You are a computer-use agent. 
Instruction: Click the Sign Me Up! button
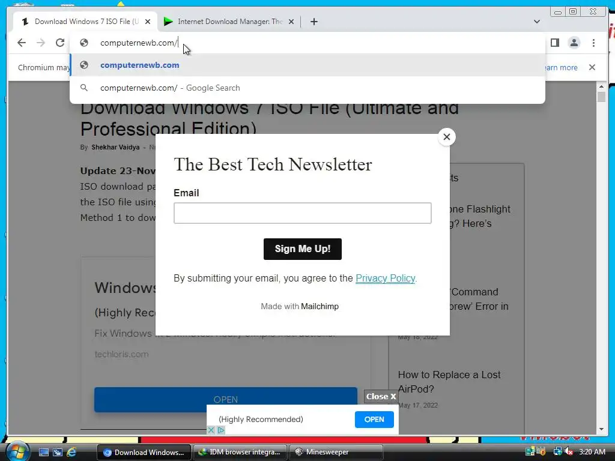pyautogui.click(x=303, y=249)
